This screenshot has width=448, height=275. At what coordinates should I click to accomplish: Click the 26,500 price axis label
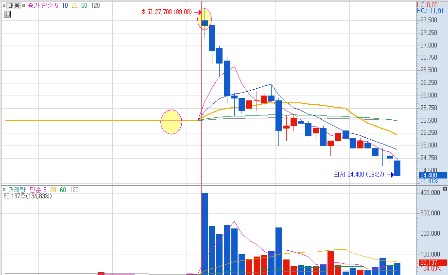click(x=429, y=70)
